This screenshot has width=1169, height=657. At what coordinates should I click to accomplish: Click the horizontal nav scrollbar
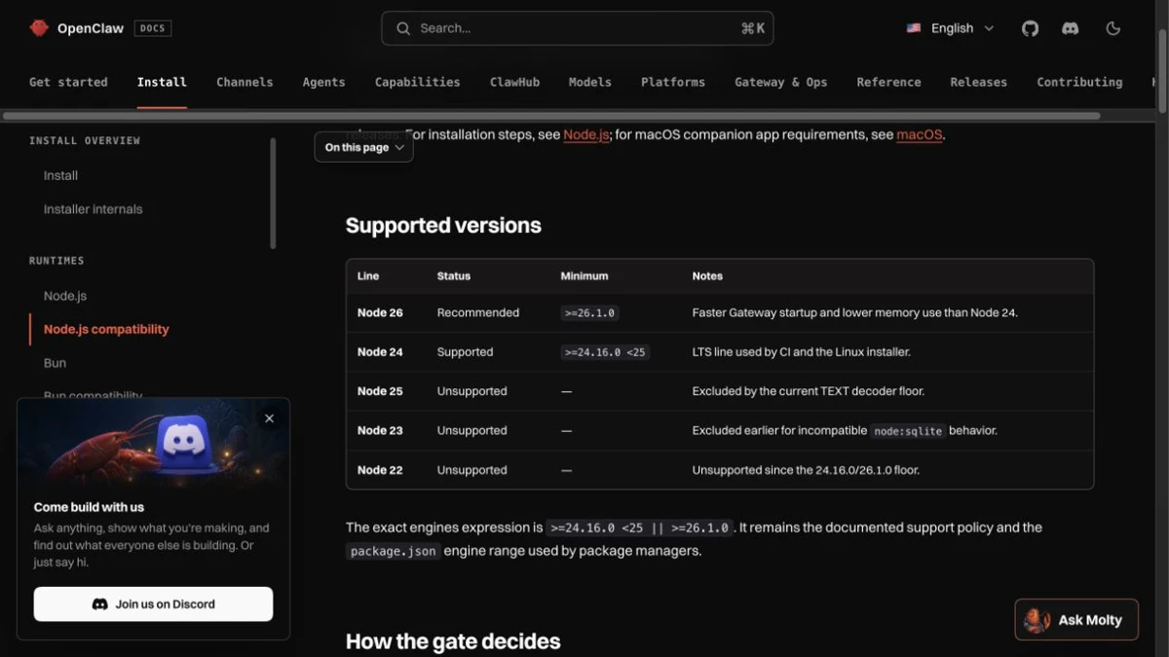pos(551,116)
